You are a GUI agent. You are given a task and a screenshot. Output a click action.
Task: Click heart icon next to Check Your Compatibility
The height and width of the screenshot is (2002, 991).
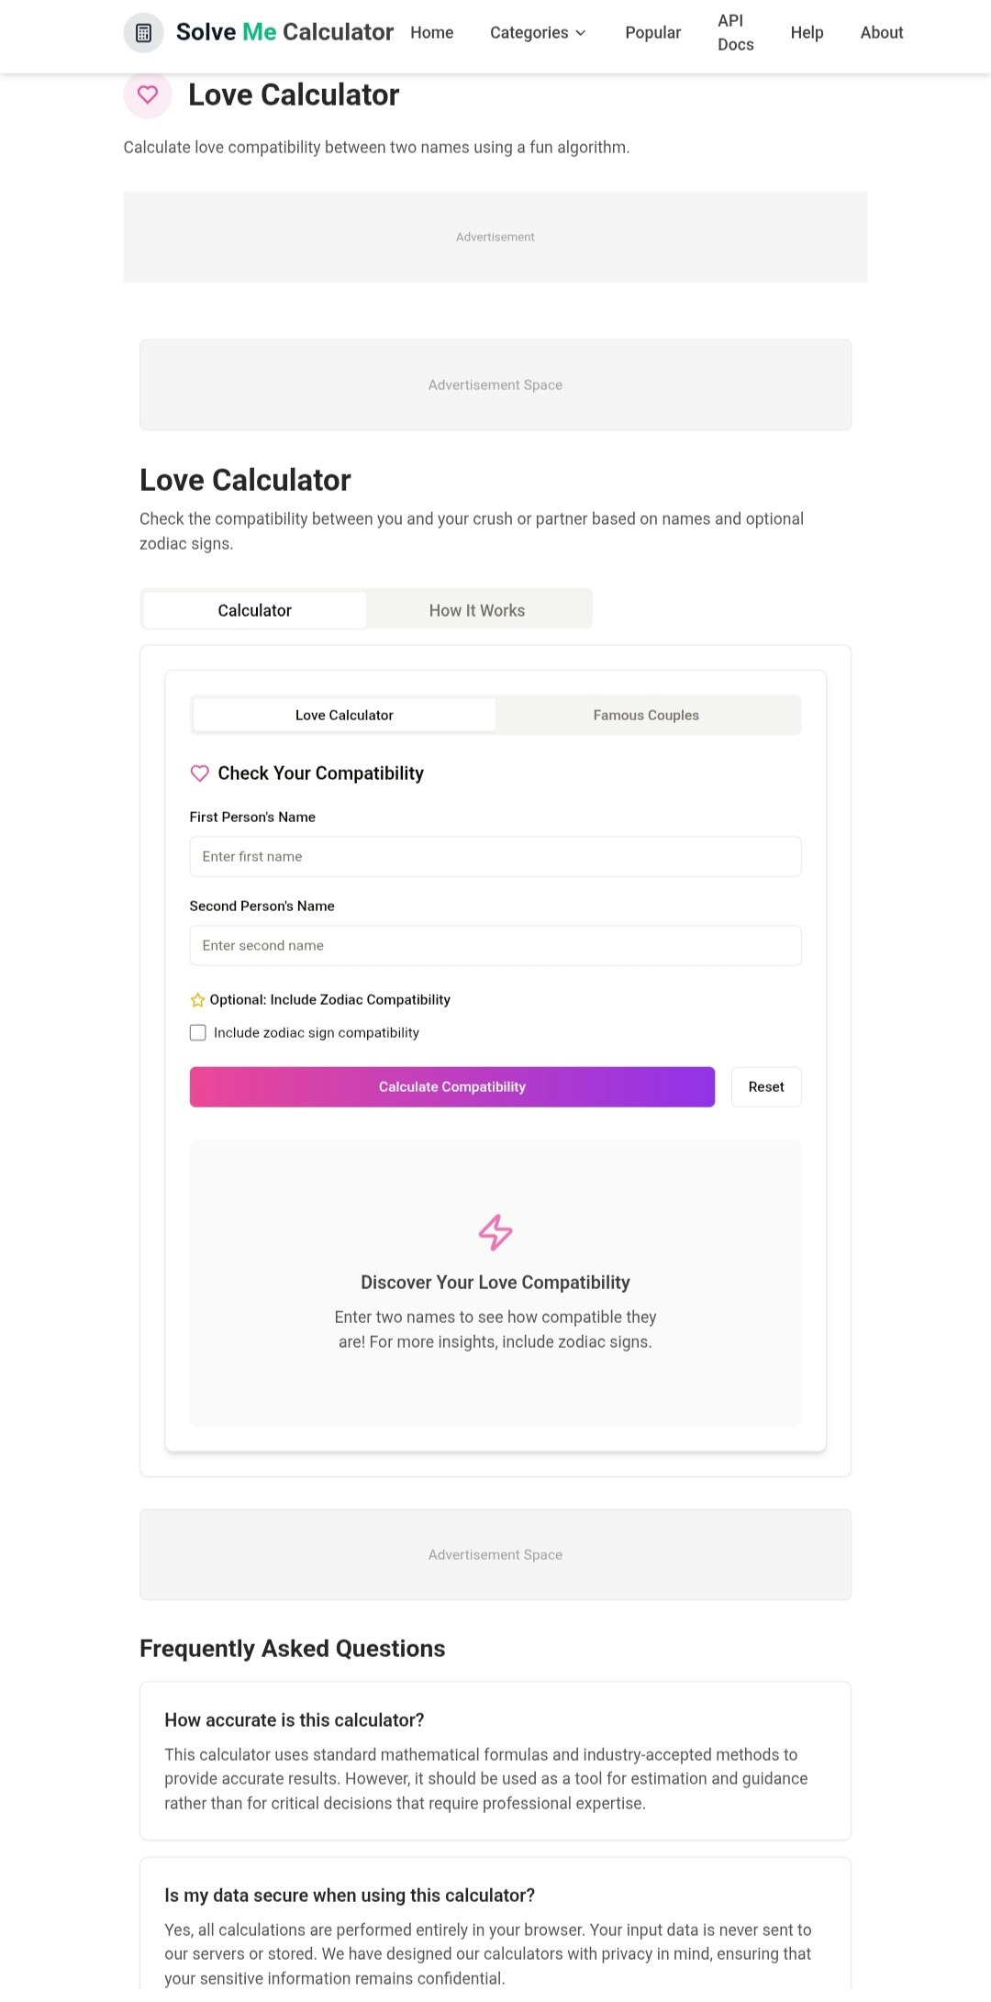[x=199, y=773]
